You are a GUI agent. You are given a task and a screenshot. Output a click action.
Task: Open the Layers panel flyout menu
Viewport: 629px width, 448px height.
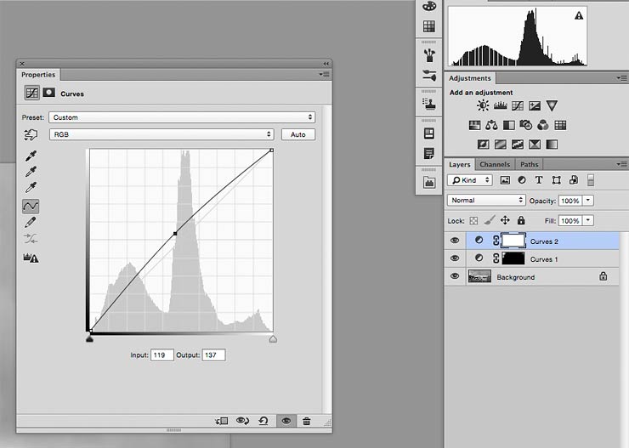621,164
